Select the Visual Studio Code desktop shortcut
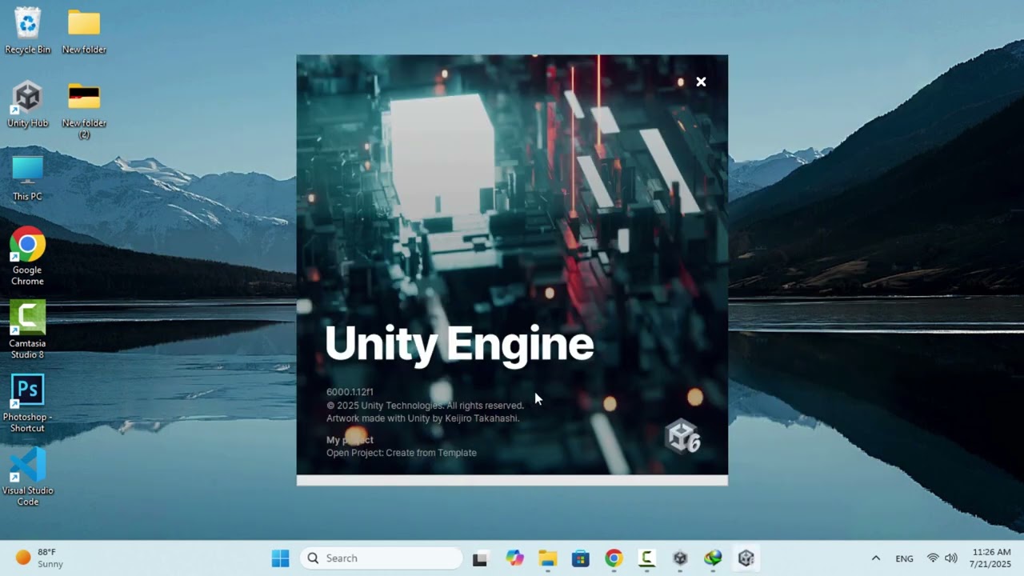 point(27,477)
